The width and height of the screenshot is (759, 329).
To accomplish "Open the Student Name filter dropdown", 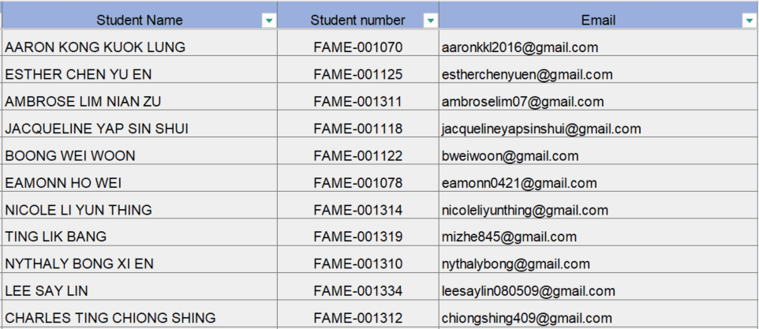I will (269, 21).
